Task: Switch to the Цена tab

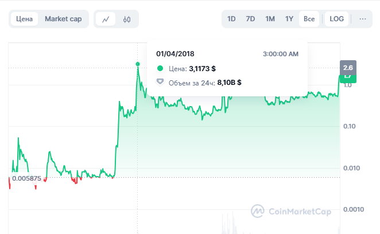Action: point(25,19)
